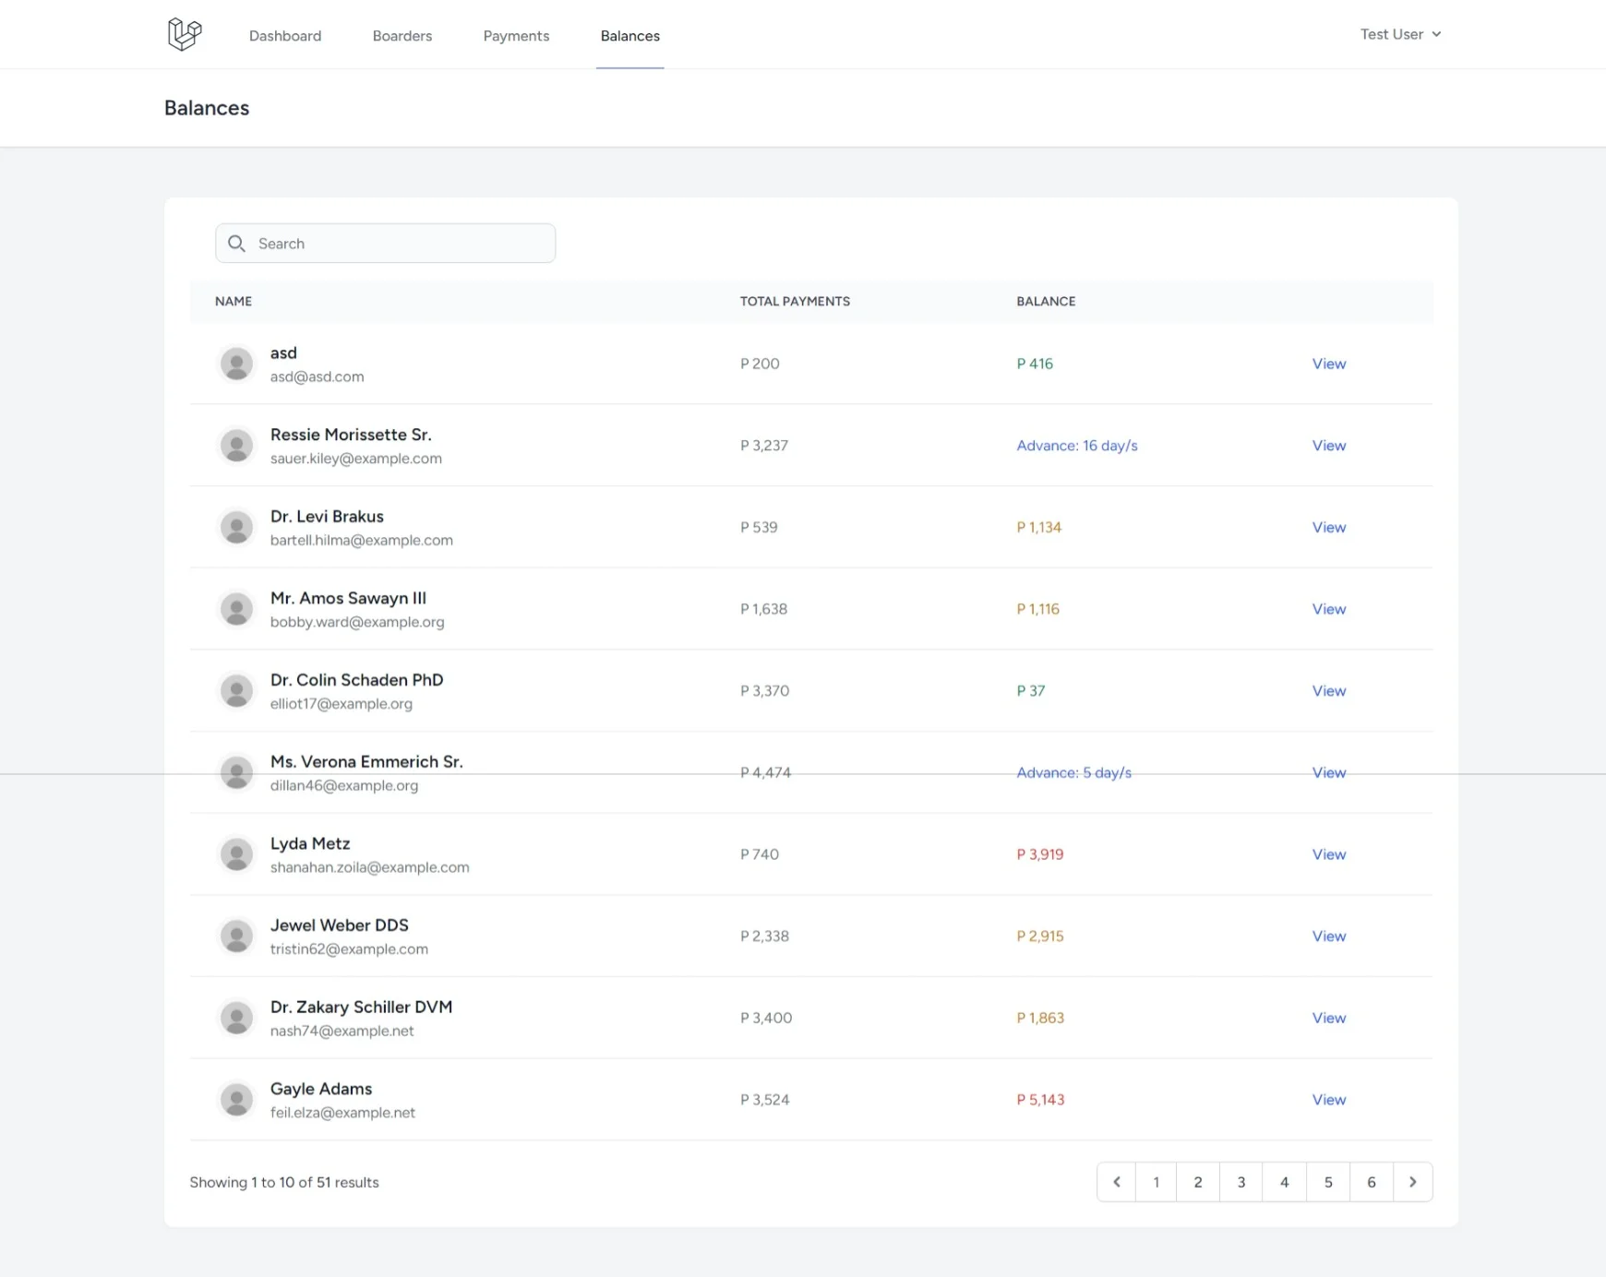Click the previous page arrow icon
The image size is (1606, 1277).
tap(1117, 1181)
